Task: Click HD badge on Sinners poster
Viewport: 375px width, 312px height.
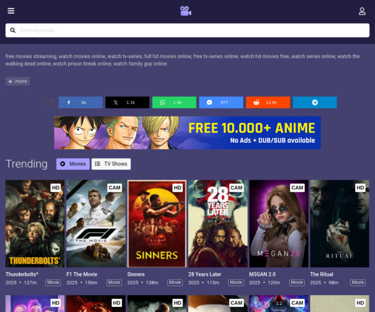Action: point(177,188)
